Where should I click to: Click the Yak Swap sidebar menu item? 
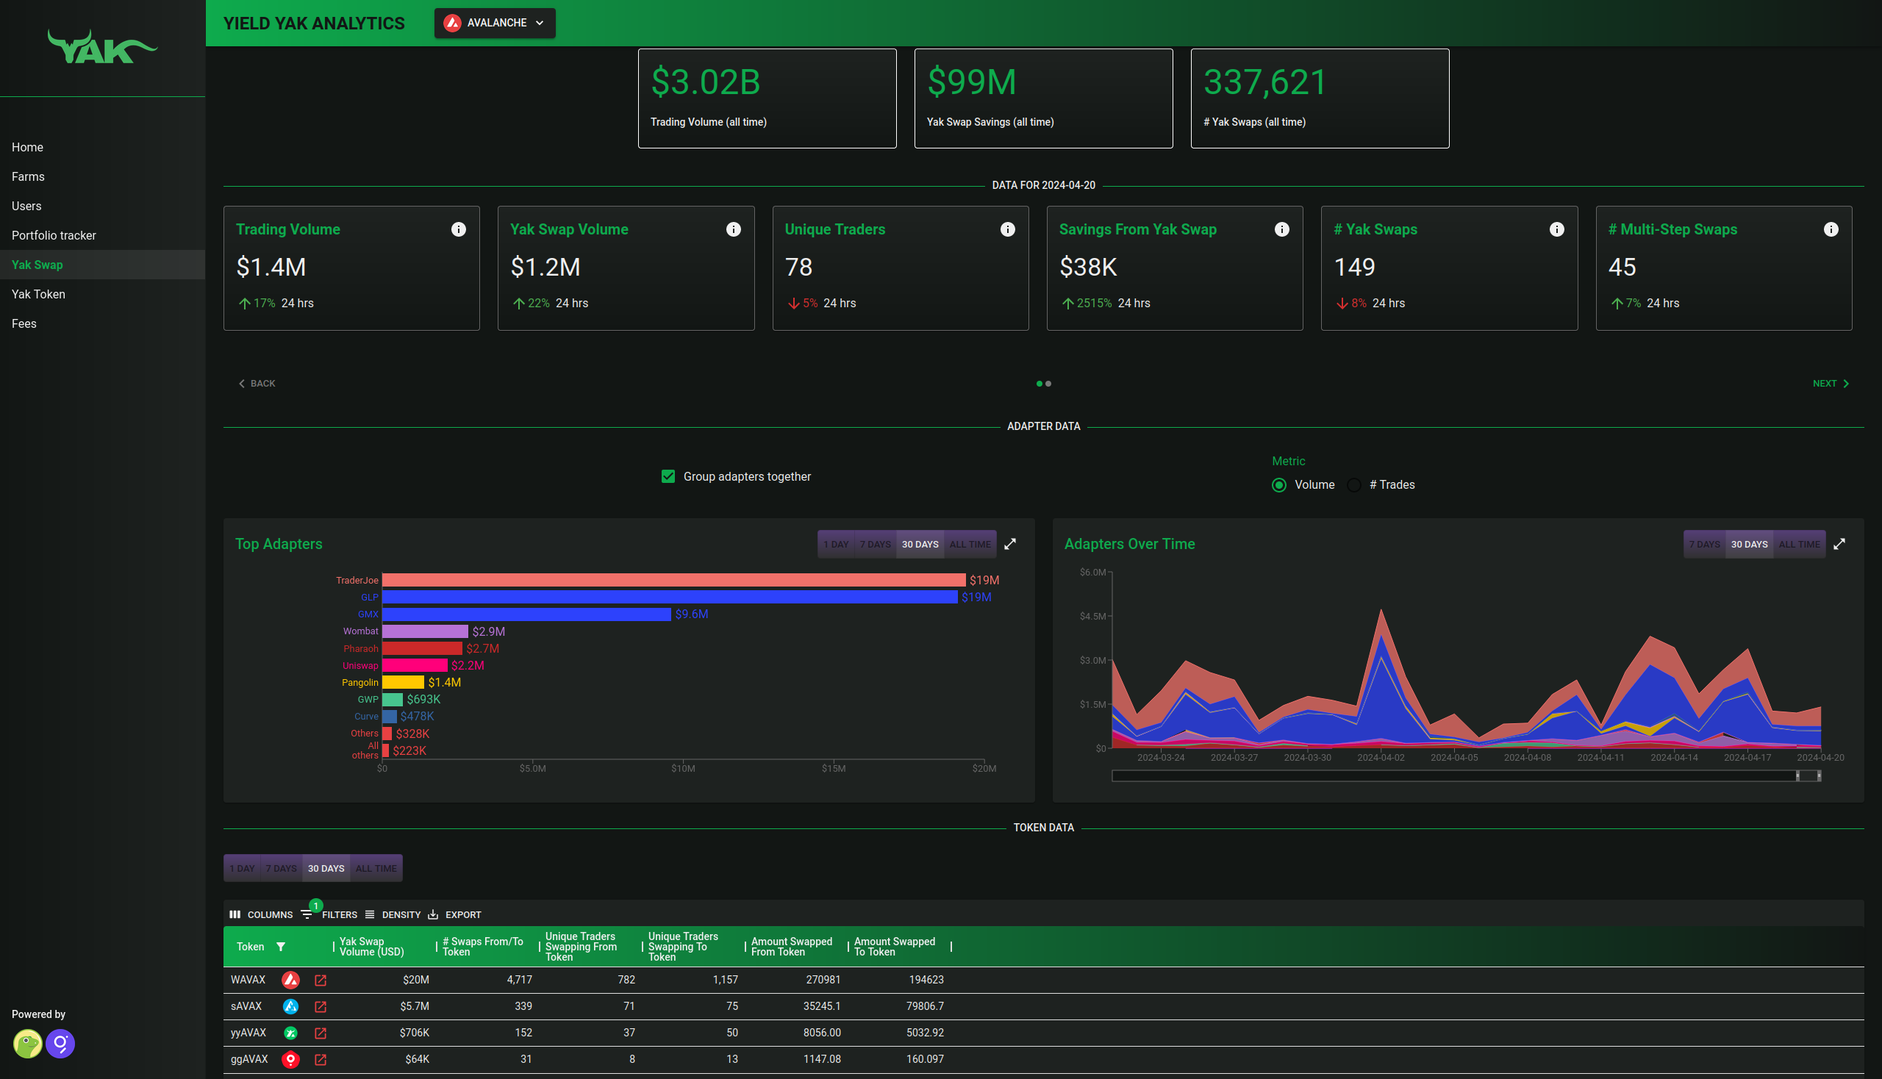[36, 265]
